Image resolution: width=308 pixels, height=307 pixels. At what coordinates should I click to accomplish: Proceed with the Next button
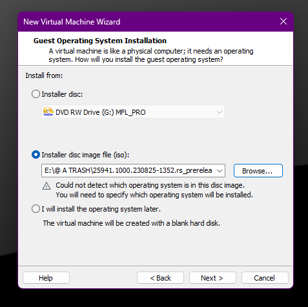tap(212, 278)
